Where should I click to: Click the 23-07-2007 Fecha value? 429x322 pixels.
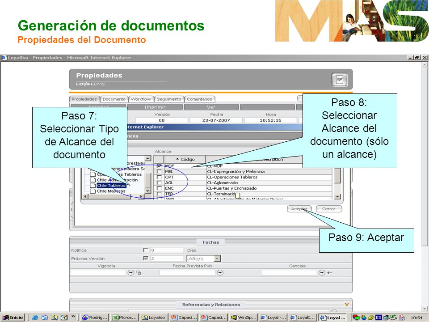coord(216,120)
